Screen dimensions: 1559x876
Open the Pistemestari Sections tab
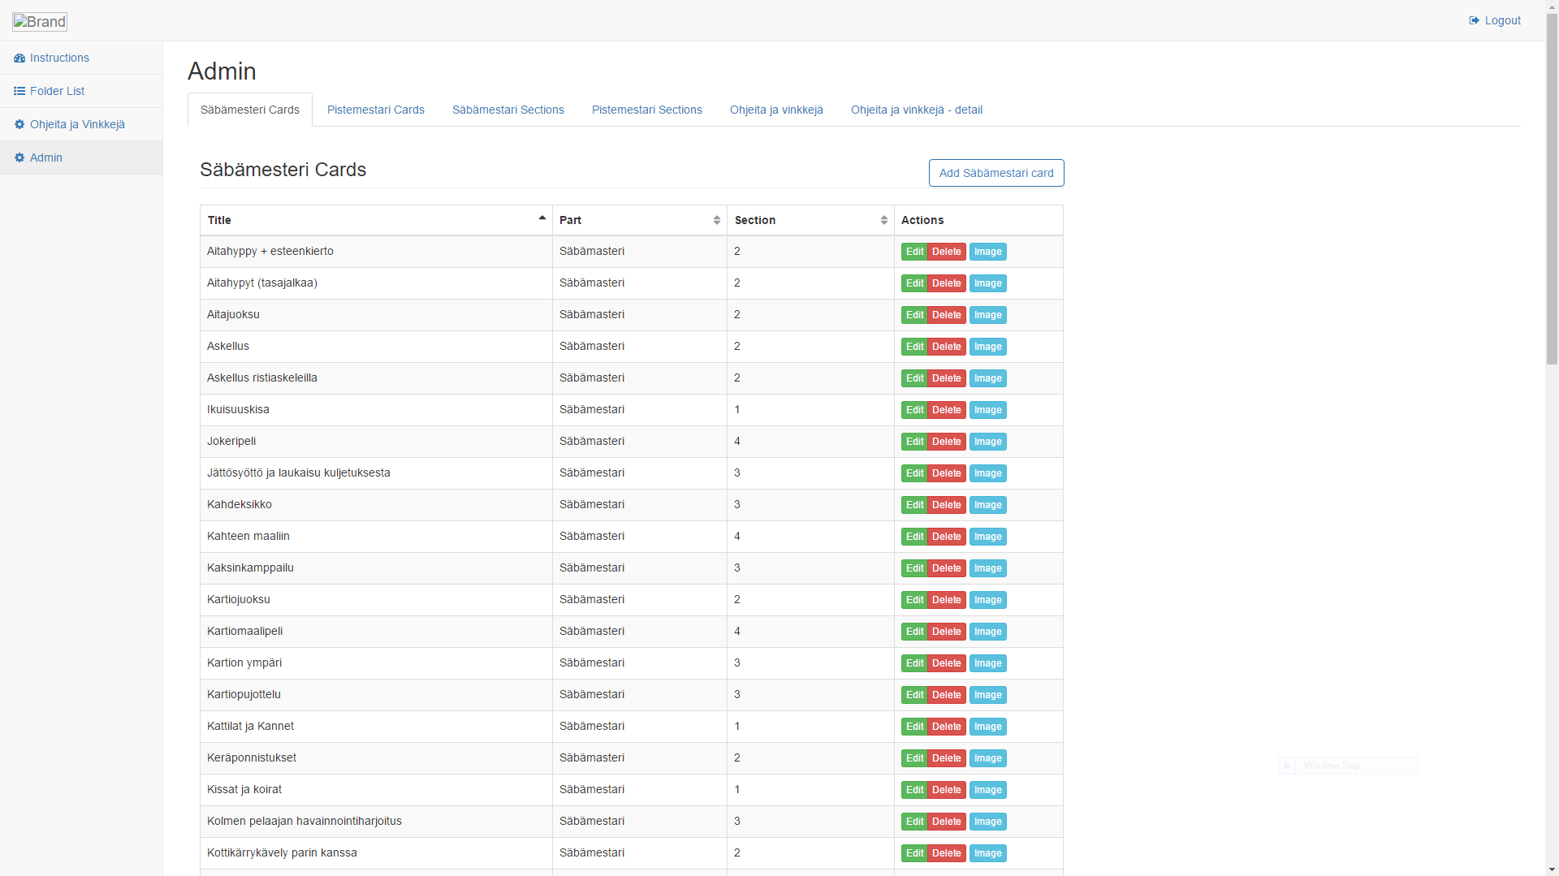(x=646, y=110)
